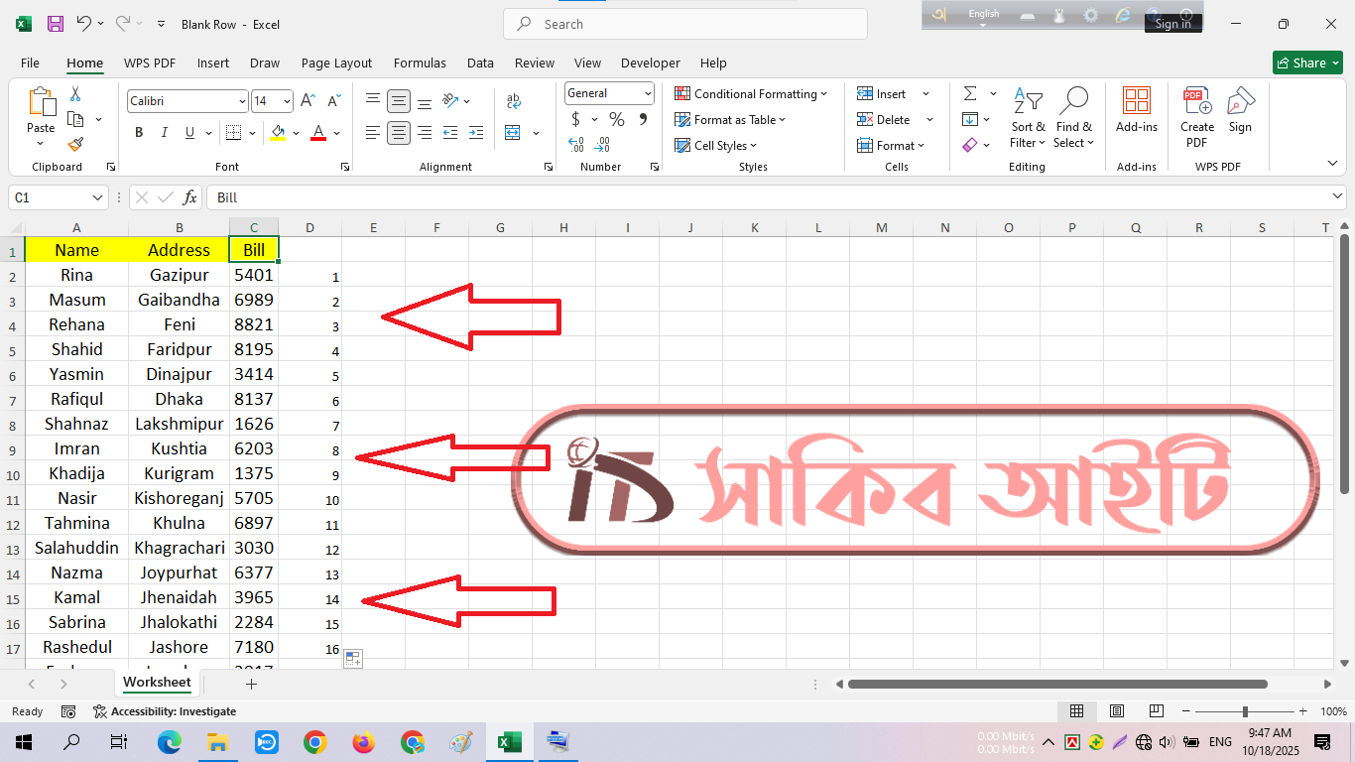1355x762 pixels.
Task: Expand the font name Calibri dropdown
Action: click(242, 101)
